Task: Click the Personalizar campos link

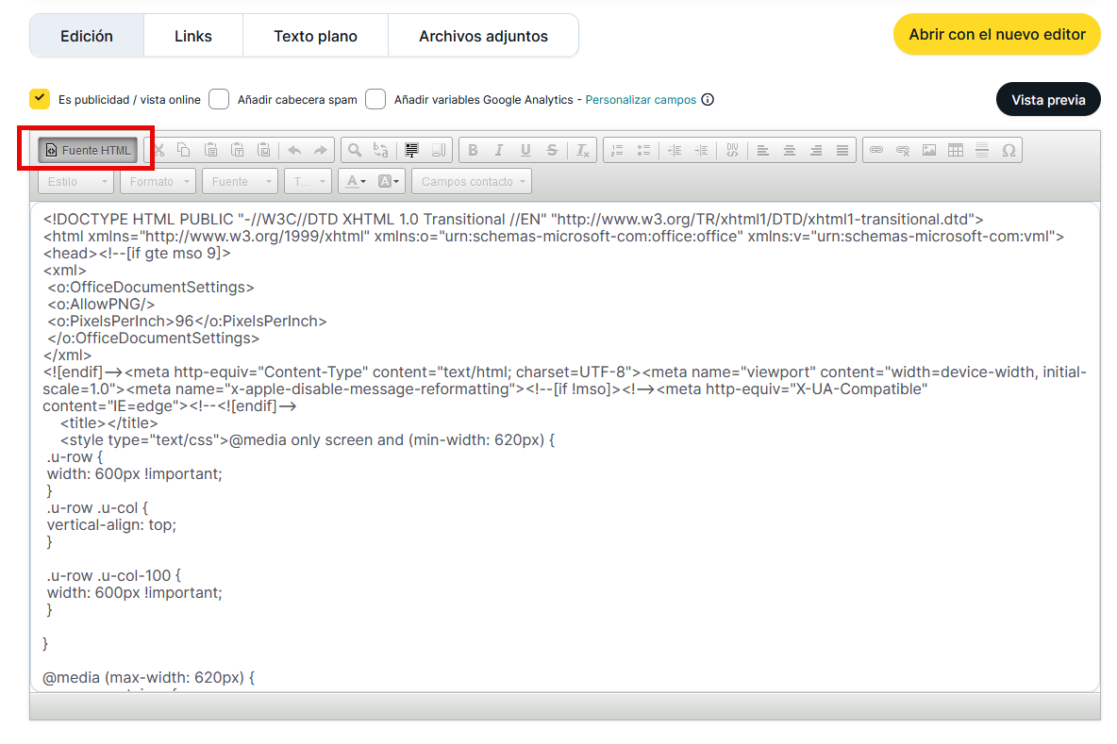Action: (641, 100)
